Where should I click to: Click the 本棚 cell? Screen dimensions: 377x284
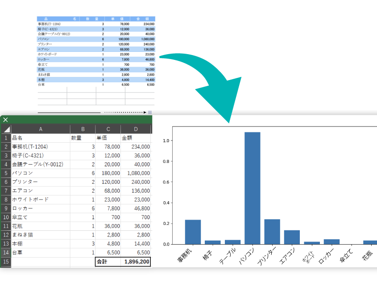41,244
